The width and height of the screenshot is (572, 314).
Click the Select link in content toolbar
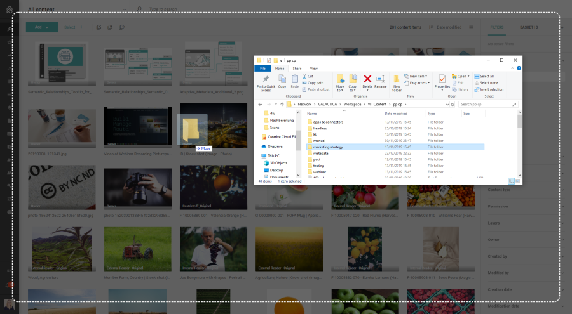click(x=70, y=27)
